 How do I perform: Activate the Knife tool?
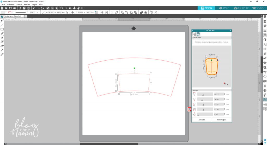pos(2,50)
